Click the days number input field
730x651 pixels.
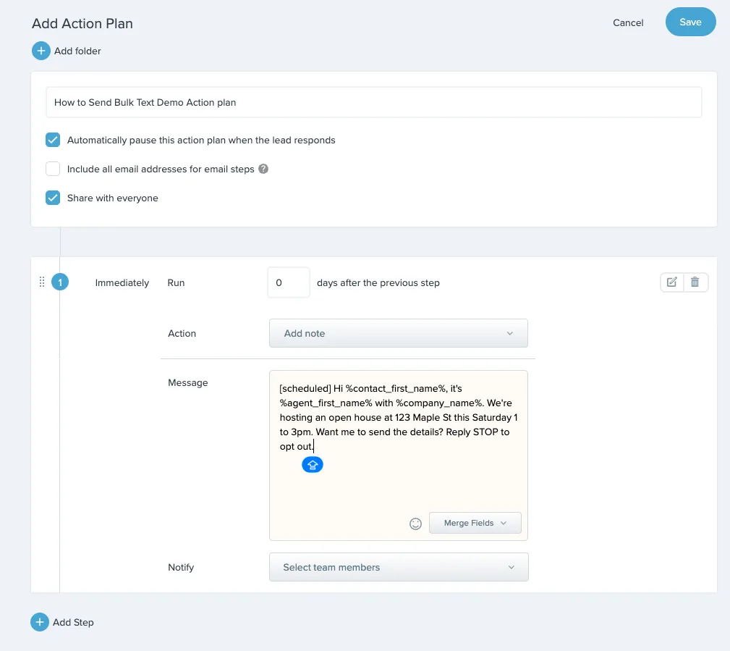coord(289,282)
